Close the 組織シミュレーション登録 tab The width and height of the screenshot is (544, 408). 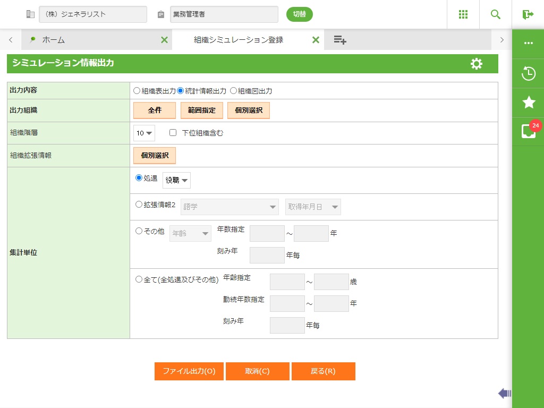pos(316,40)
